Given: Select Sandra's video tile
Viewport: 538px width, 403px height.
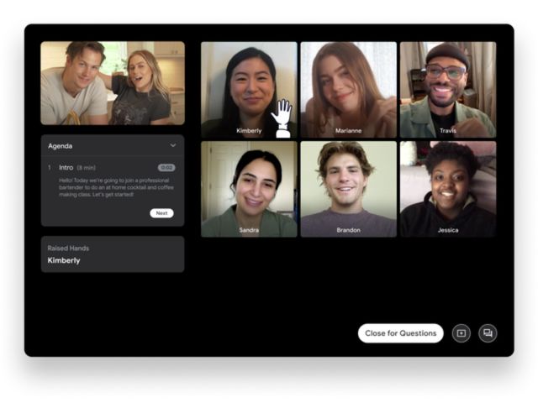Looking at the screenshot, I should pyautogui.click(x=249, y=186).
